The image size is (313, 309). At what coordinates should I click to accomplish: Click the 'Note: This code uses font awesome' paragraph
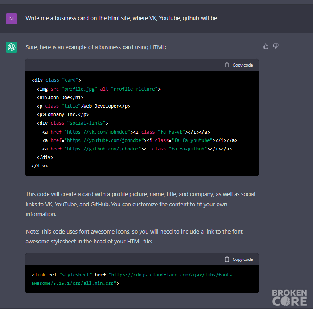pyautogui.click(x=134, y=237)
